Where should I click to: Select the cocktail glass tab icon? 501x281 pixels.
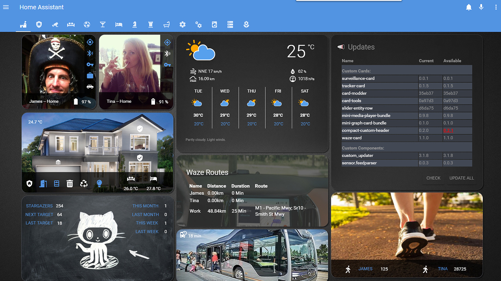(103, 24)
